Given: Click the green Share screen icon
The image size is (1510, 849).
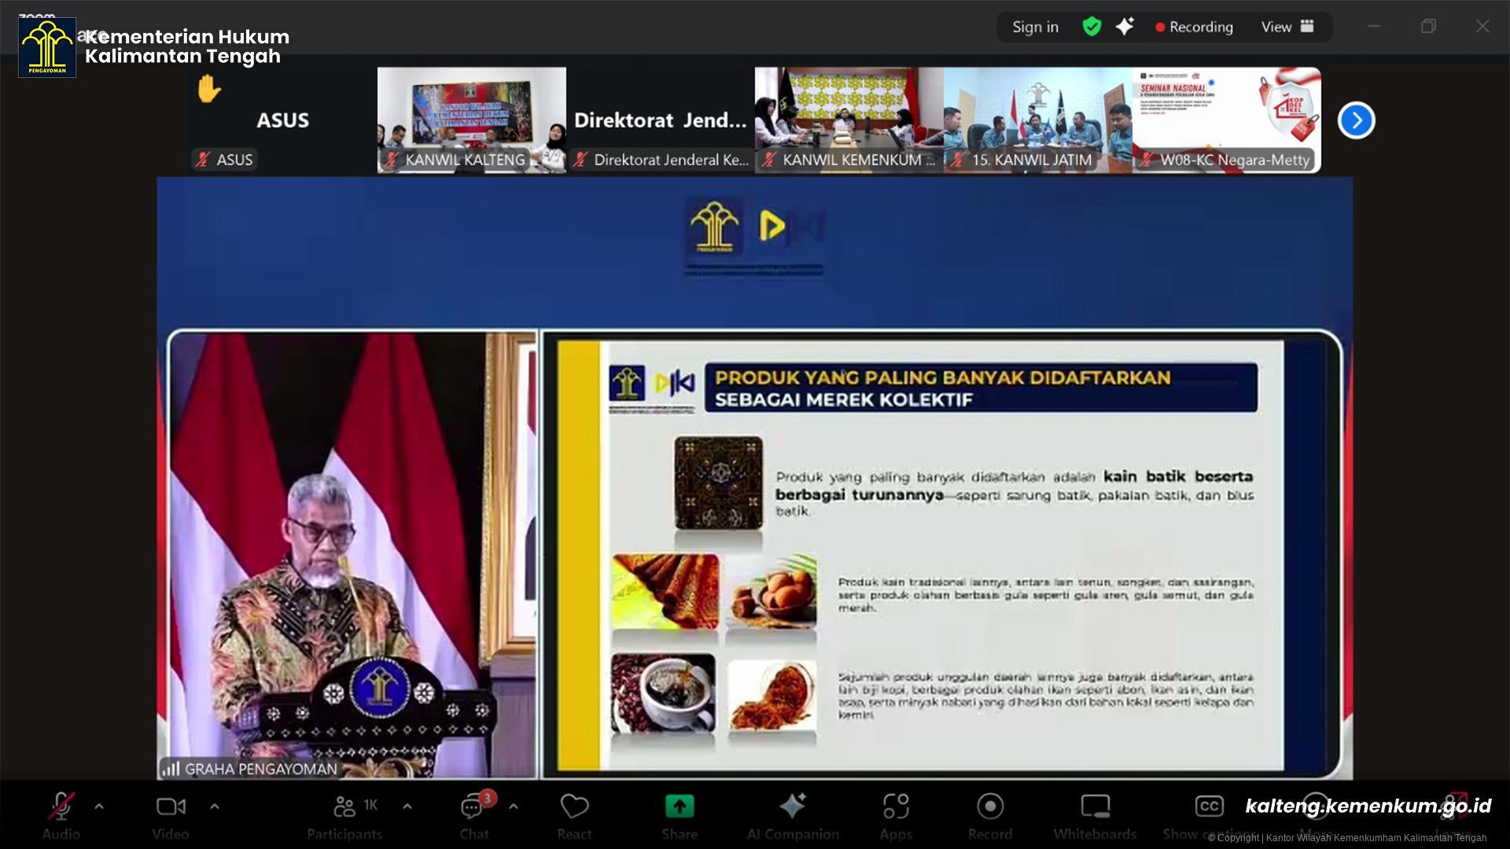Looking at the screenshot, I should pyautogui.click(x=679, y=807).
